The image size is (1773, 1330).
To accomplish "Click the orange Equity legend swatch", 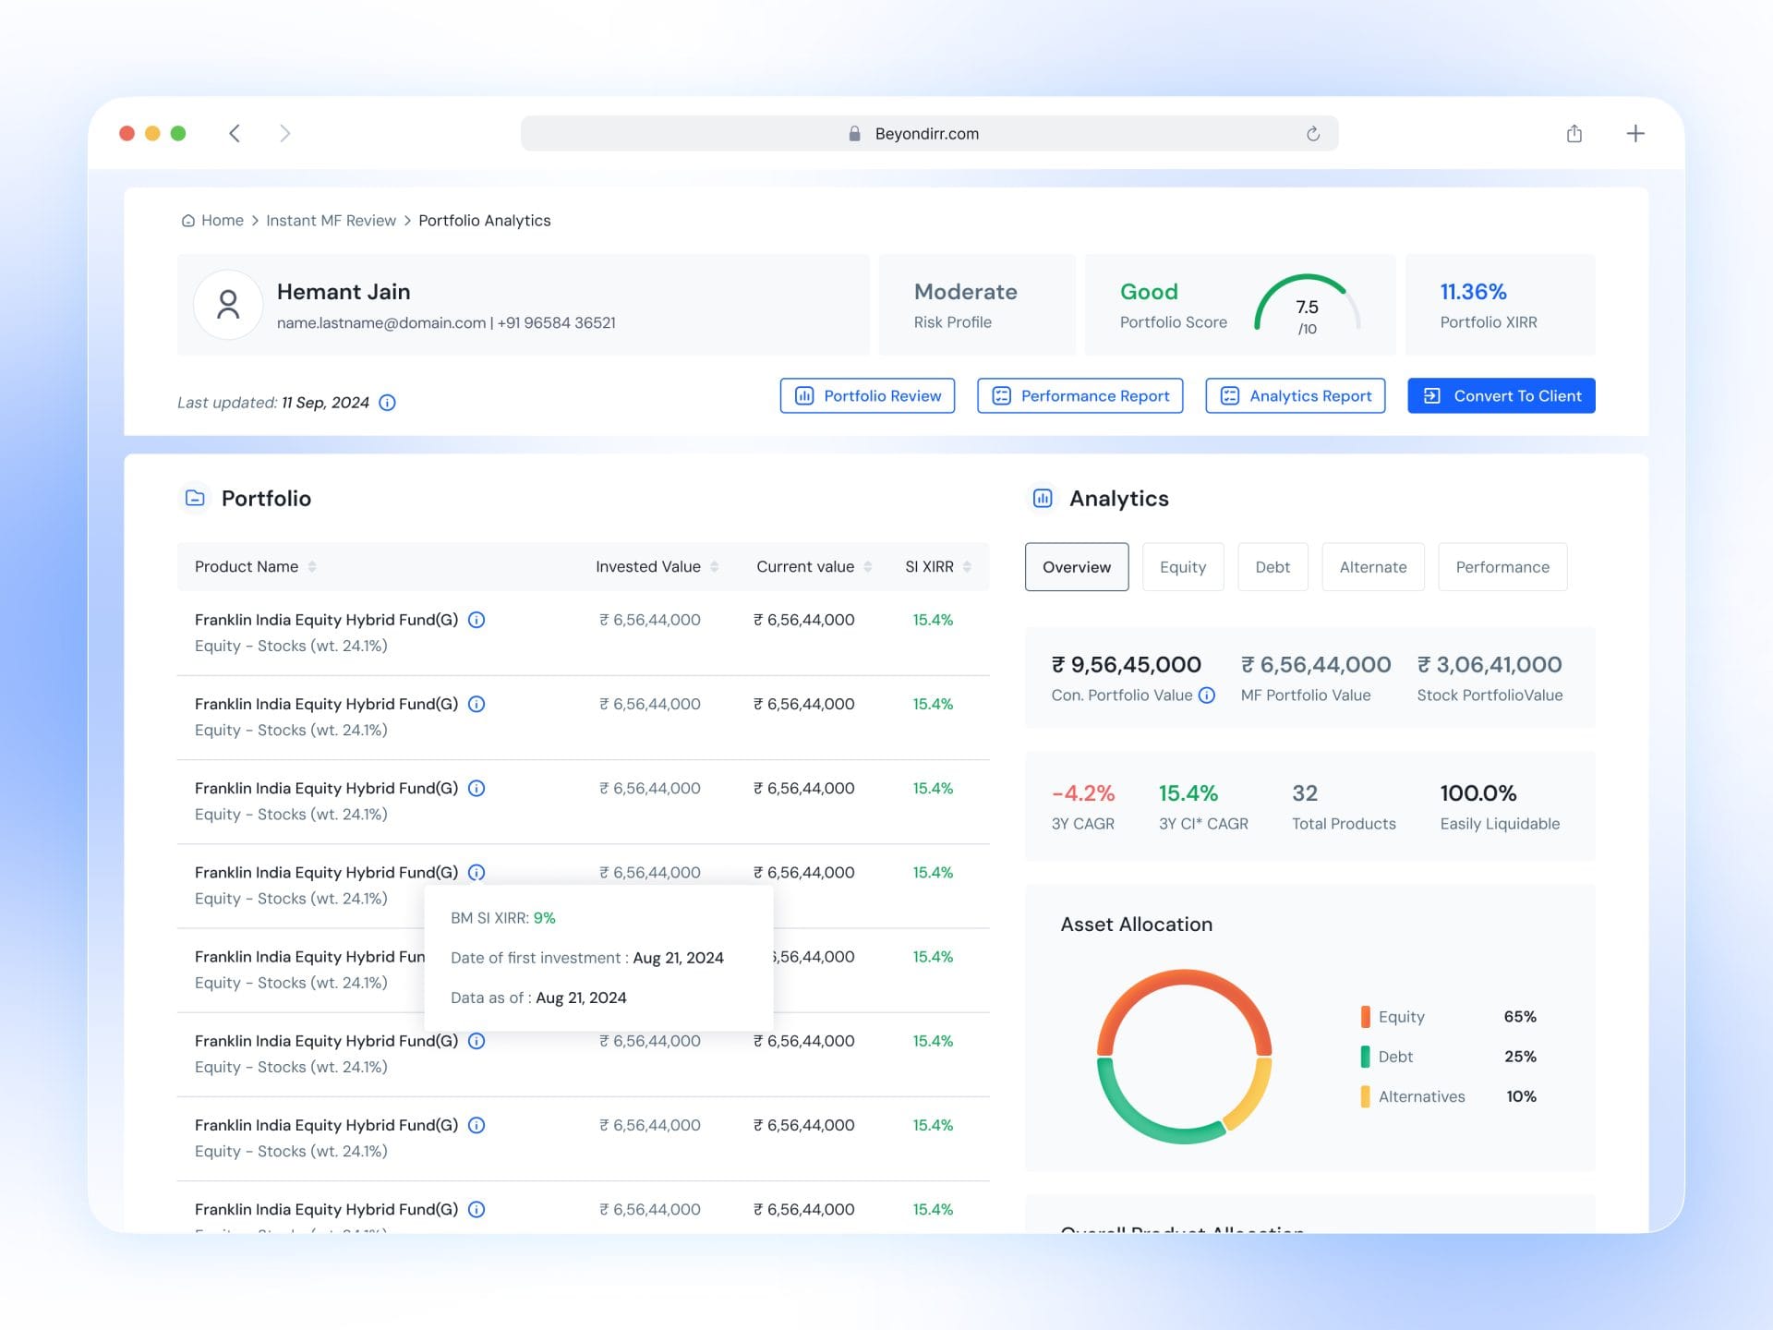I will pyautogui.click(x=1365, y=1017).
